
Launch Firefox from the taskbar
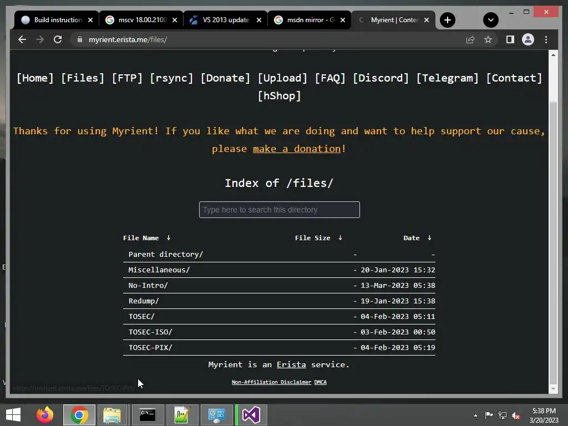[45, 415]
